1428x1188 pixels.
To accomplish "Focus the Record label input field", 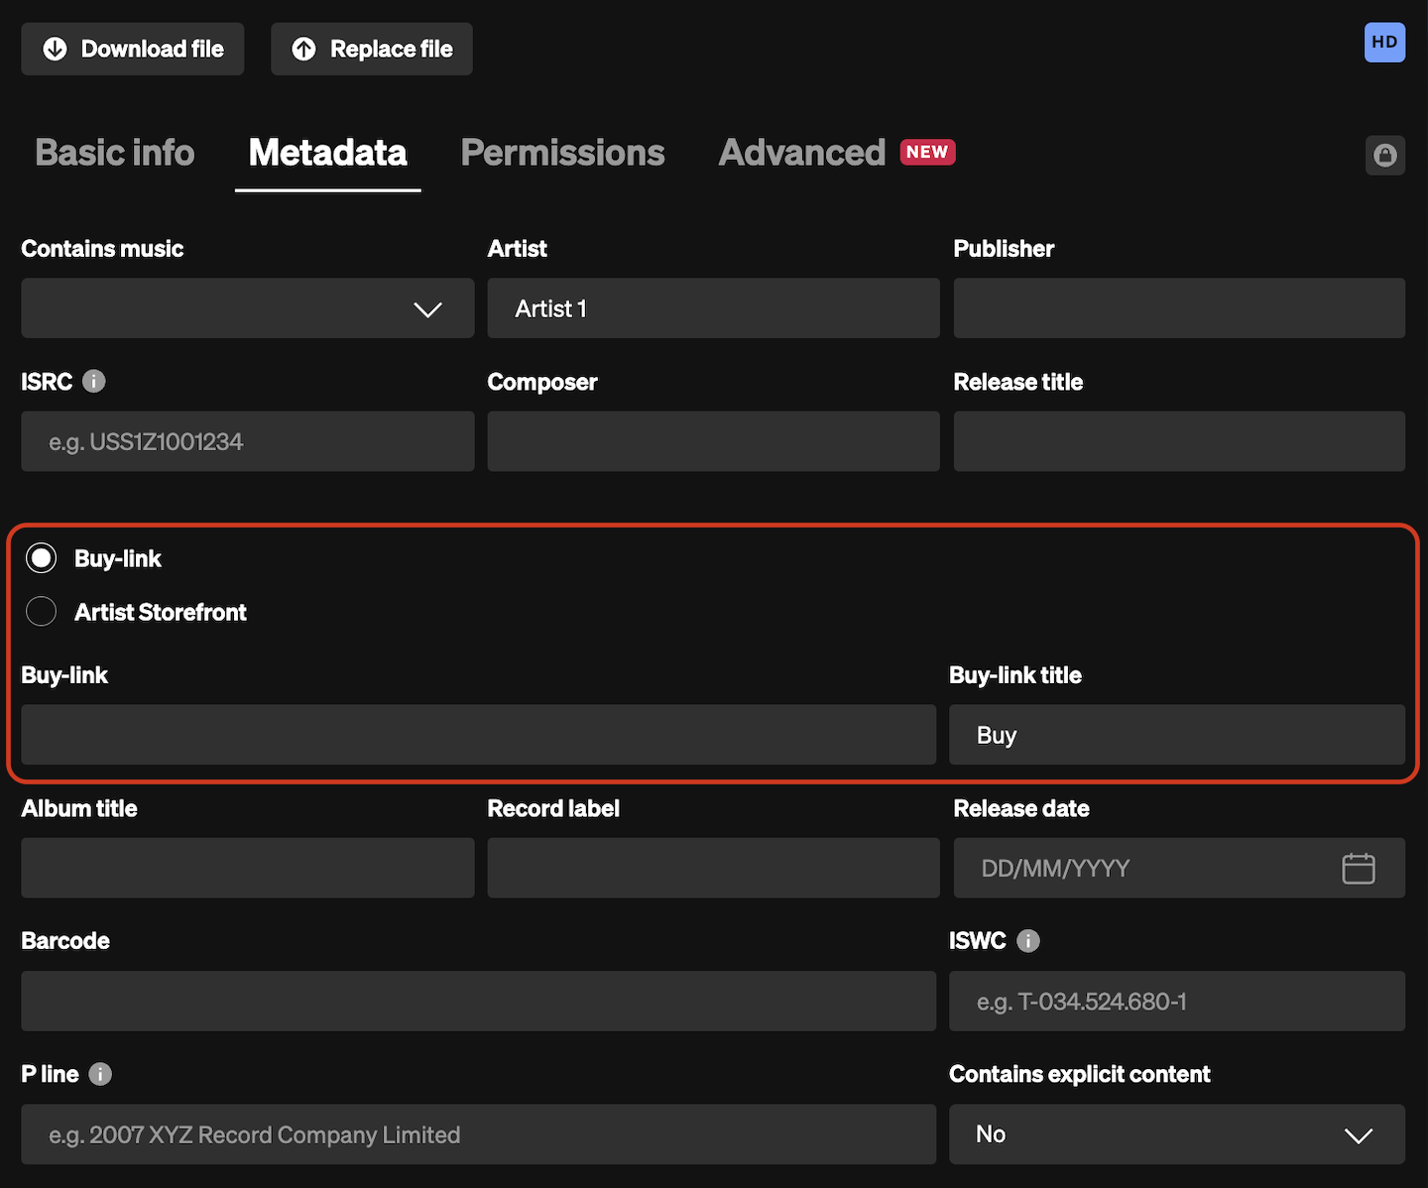I will click(713, 869).
